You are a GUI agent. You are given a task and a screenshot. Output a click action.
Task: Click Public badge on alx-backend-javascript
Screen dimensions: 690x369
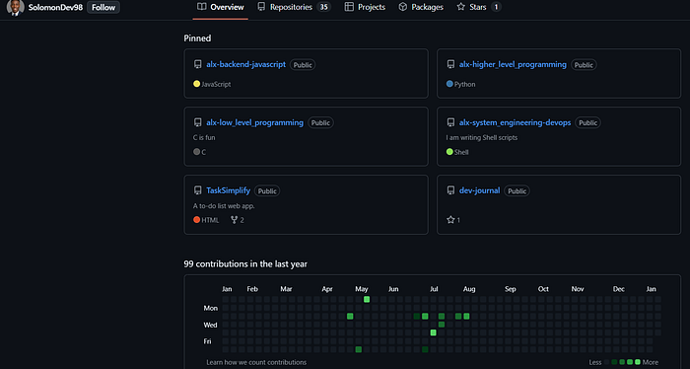pyautogui.click(x=303, y=65)
